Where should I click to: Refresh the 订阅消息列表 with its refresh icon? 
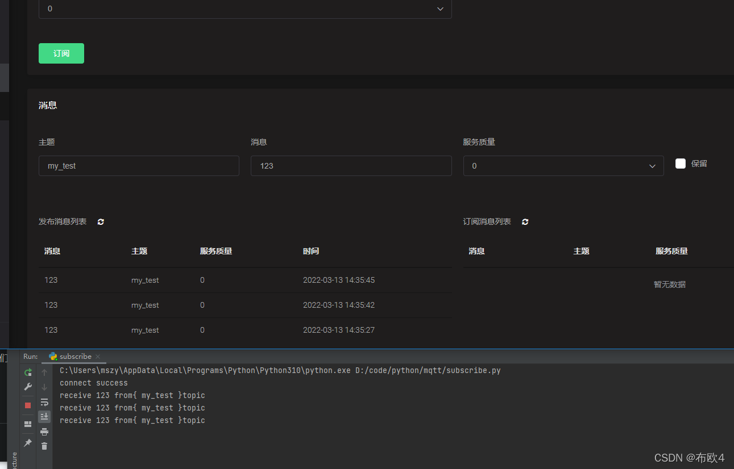coord(525,222)
